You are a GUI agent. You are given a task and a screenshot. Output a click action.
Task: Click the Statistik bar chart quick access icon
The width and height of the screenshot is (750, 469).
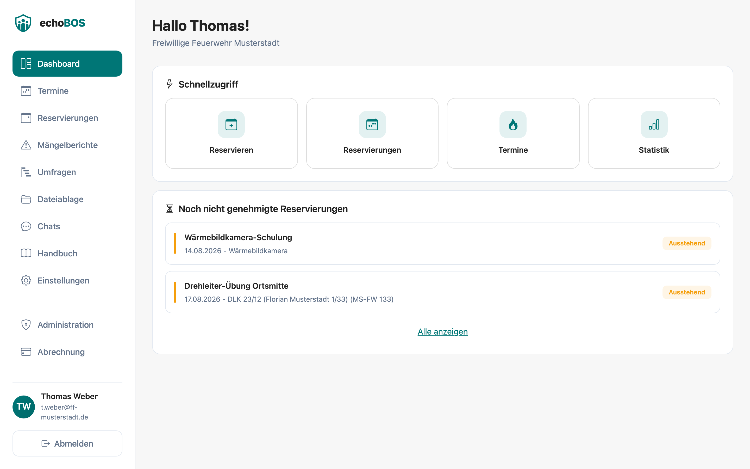[x=654, y=125]
